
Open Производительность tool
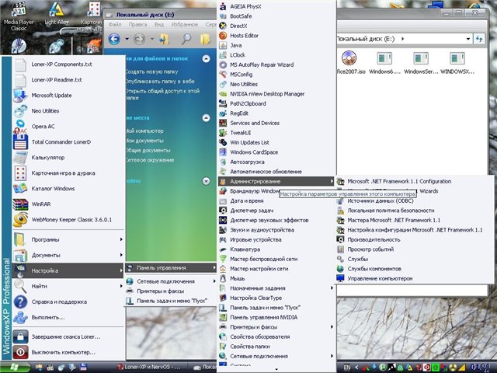[415, 239]
